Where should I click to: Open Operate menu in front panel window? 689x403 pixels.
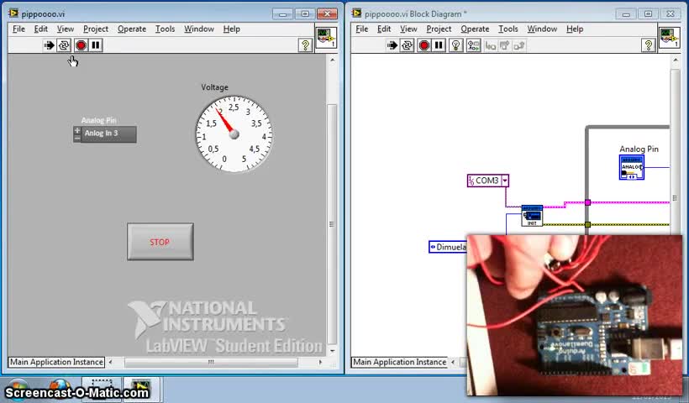click(131, 29)
